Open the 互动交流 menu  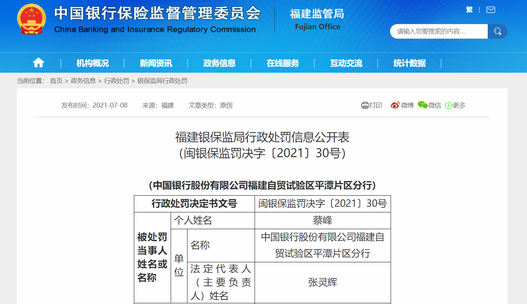click(x=346, y=63)
